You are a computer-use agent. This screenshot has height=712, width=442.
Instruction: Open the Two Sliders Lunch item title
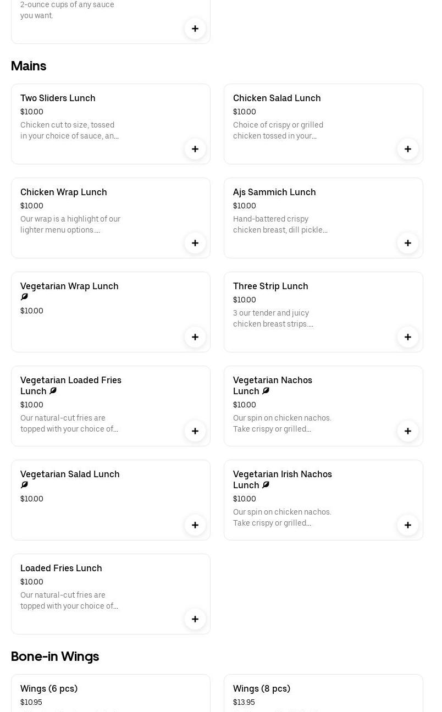point(58,98)
